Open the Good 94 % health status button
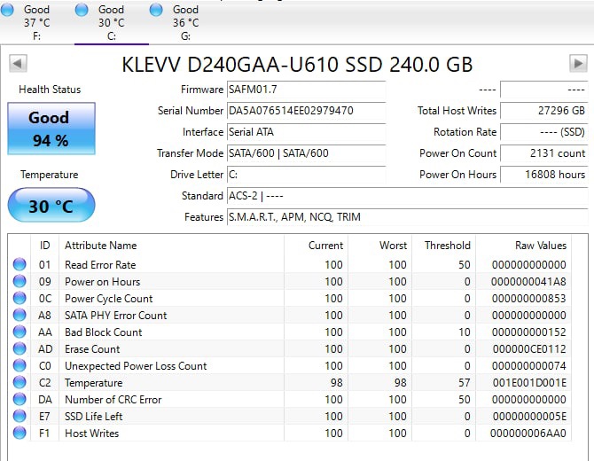The height and width of the screenshot is (461, 594). tap(51, 129)
